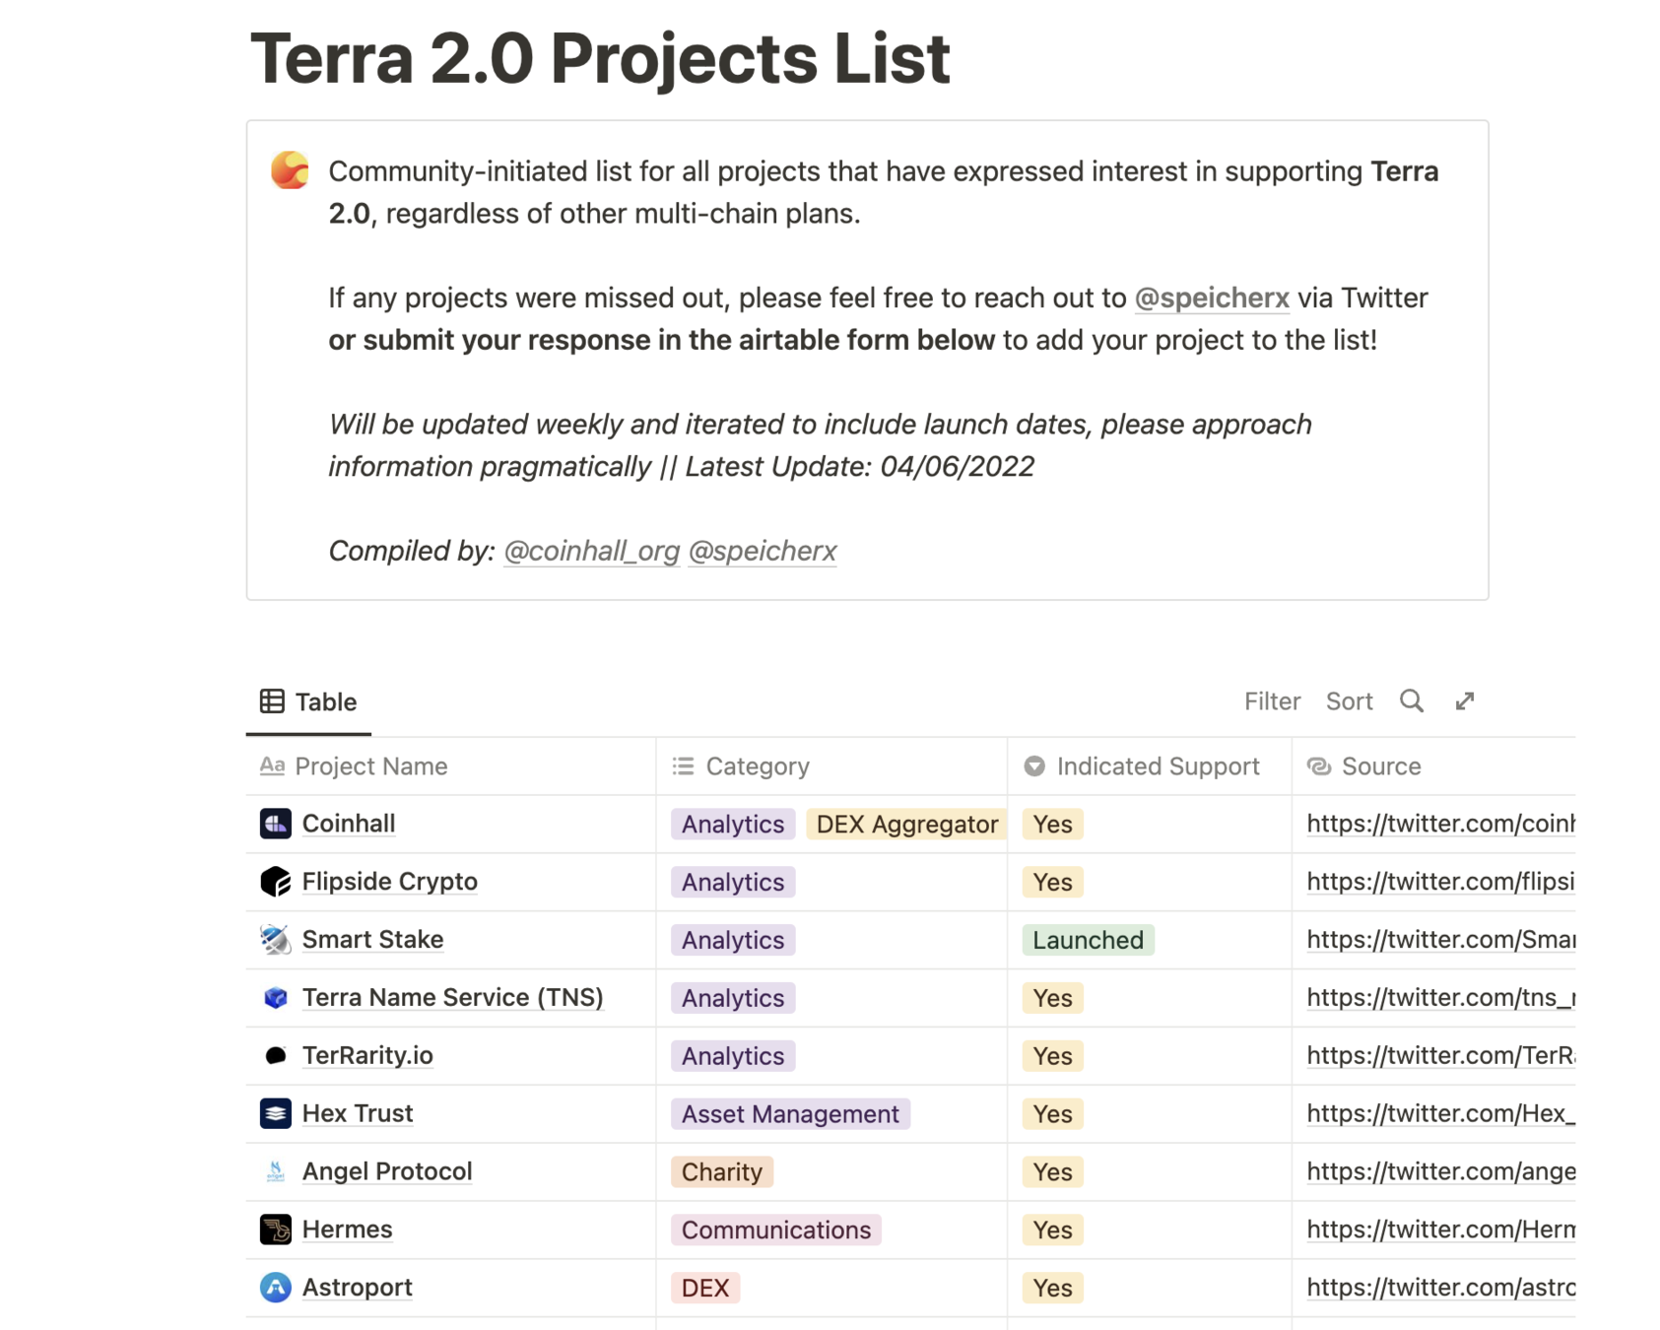
Task: Select the Table view tab
Action: click(x=308, y=701)
